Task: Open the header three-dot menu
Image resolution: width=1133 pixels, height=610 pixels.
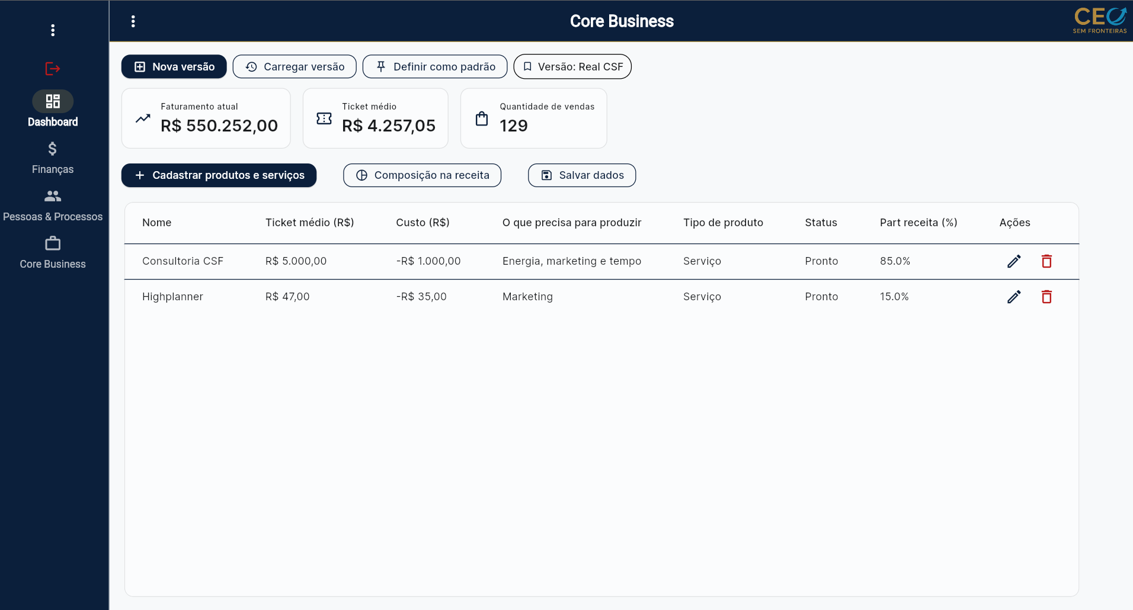Action: click(133, 21)
